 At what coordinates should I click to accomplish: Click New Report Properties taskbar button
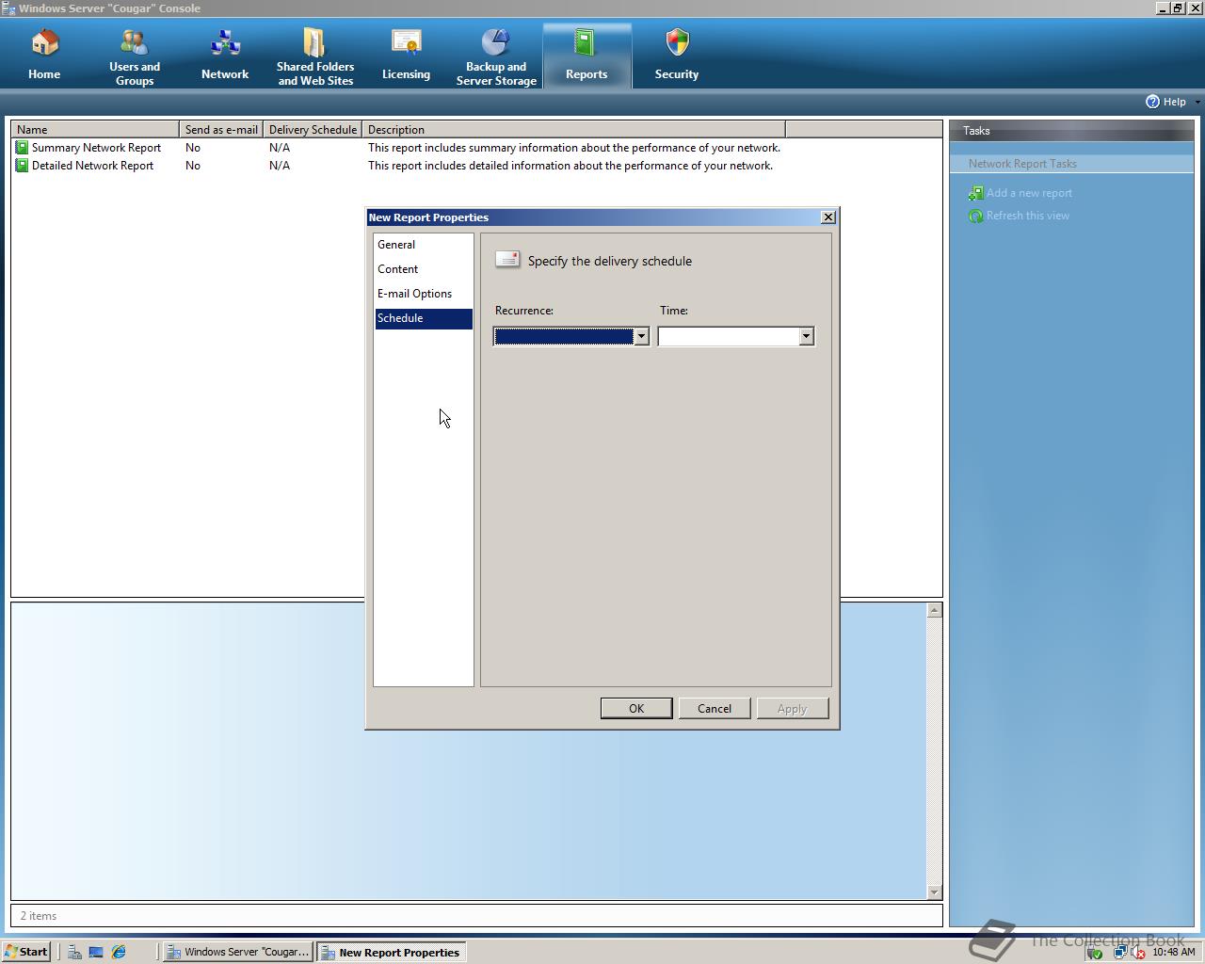pos(391,952)
